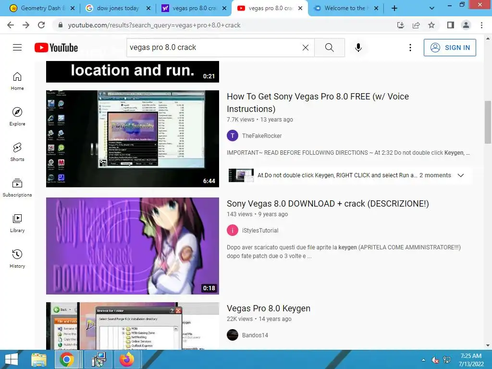Open Shorts in the sidebar

point(17,152)
